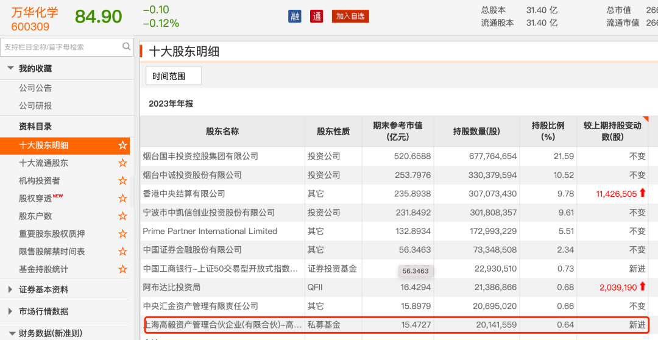The width and height of the screenshot is (658, 340).
Task: Toggle favorite star for 限售股解禁时间表
Action: pyautogui.click(x=122, y=252)
